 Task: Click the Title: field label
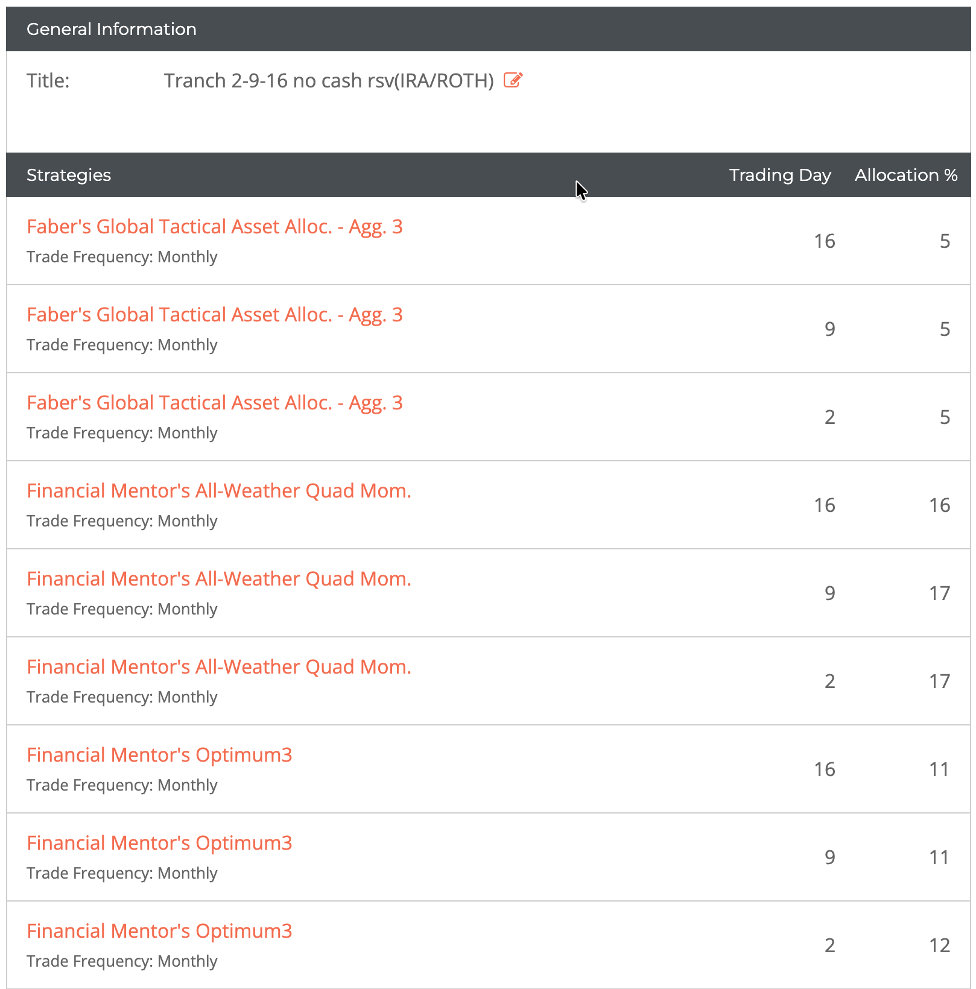(48, 81)
